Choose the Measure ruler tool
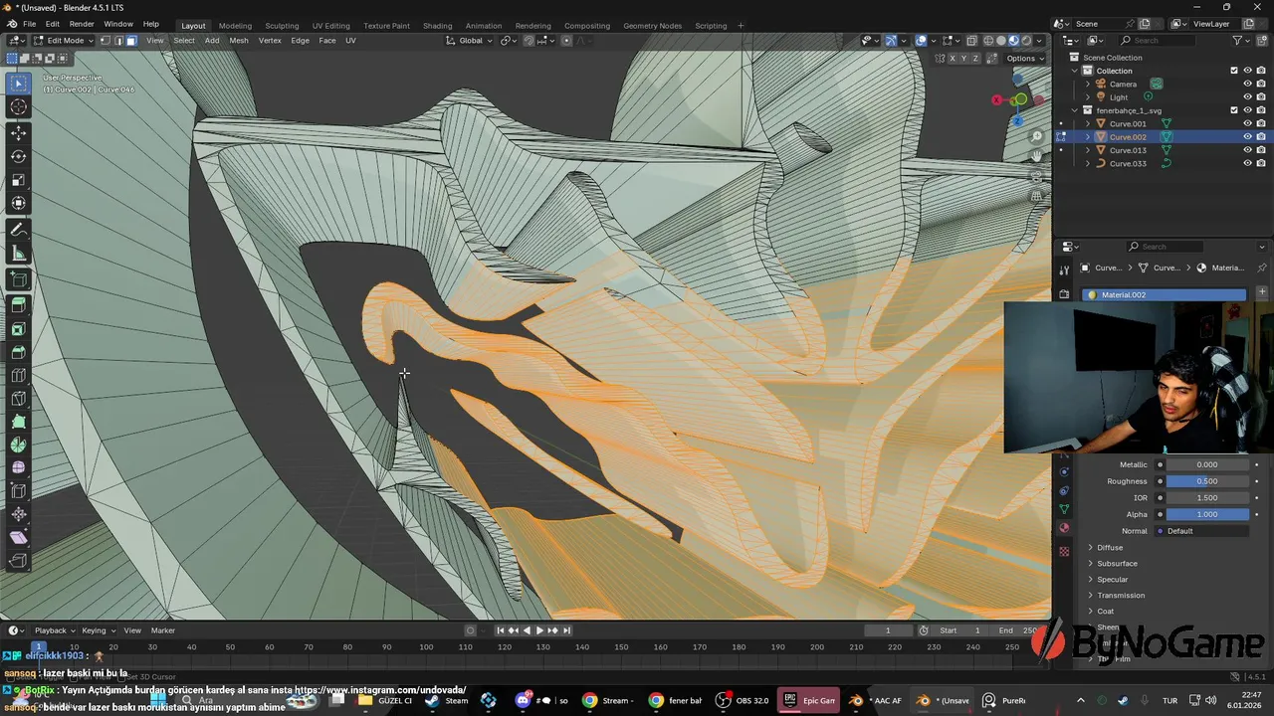This screenshot has height=716, width=1274. [18, 253]
